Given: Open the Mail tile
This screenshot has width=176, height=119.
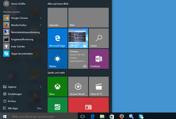Looking at the screenshot, I should coord(88,18).
